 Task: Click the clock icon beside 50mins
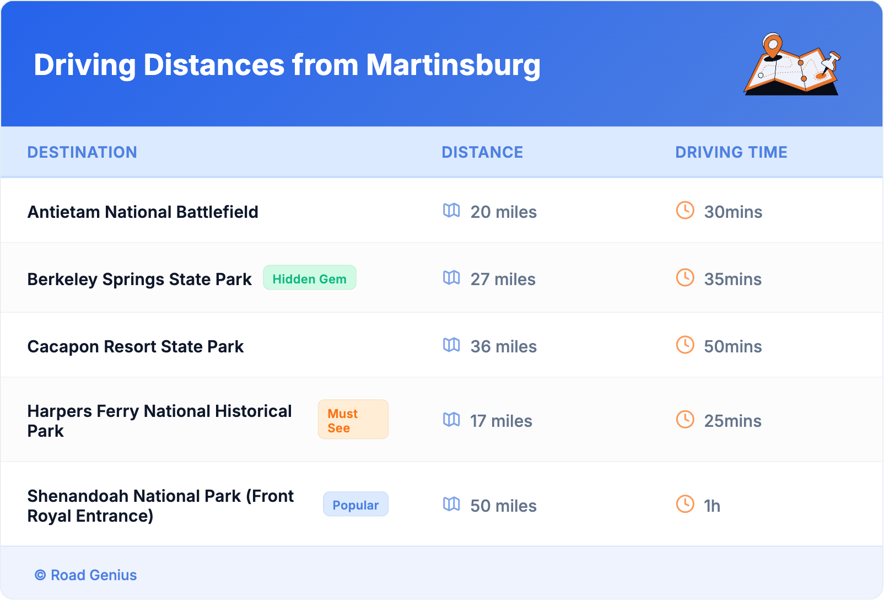(685, 345)
